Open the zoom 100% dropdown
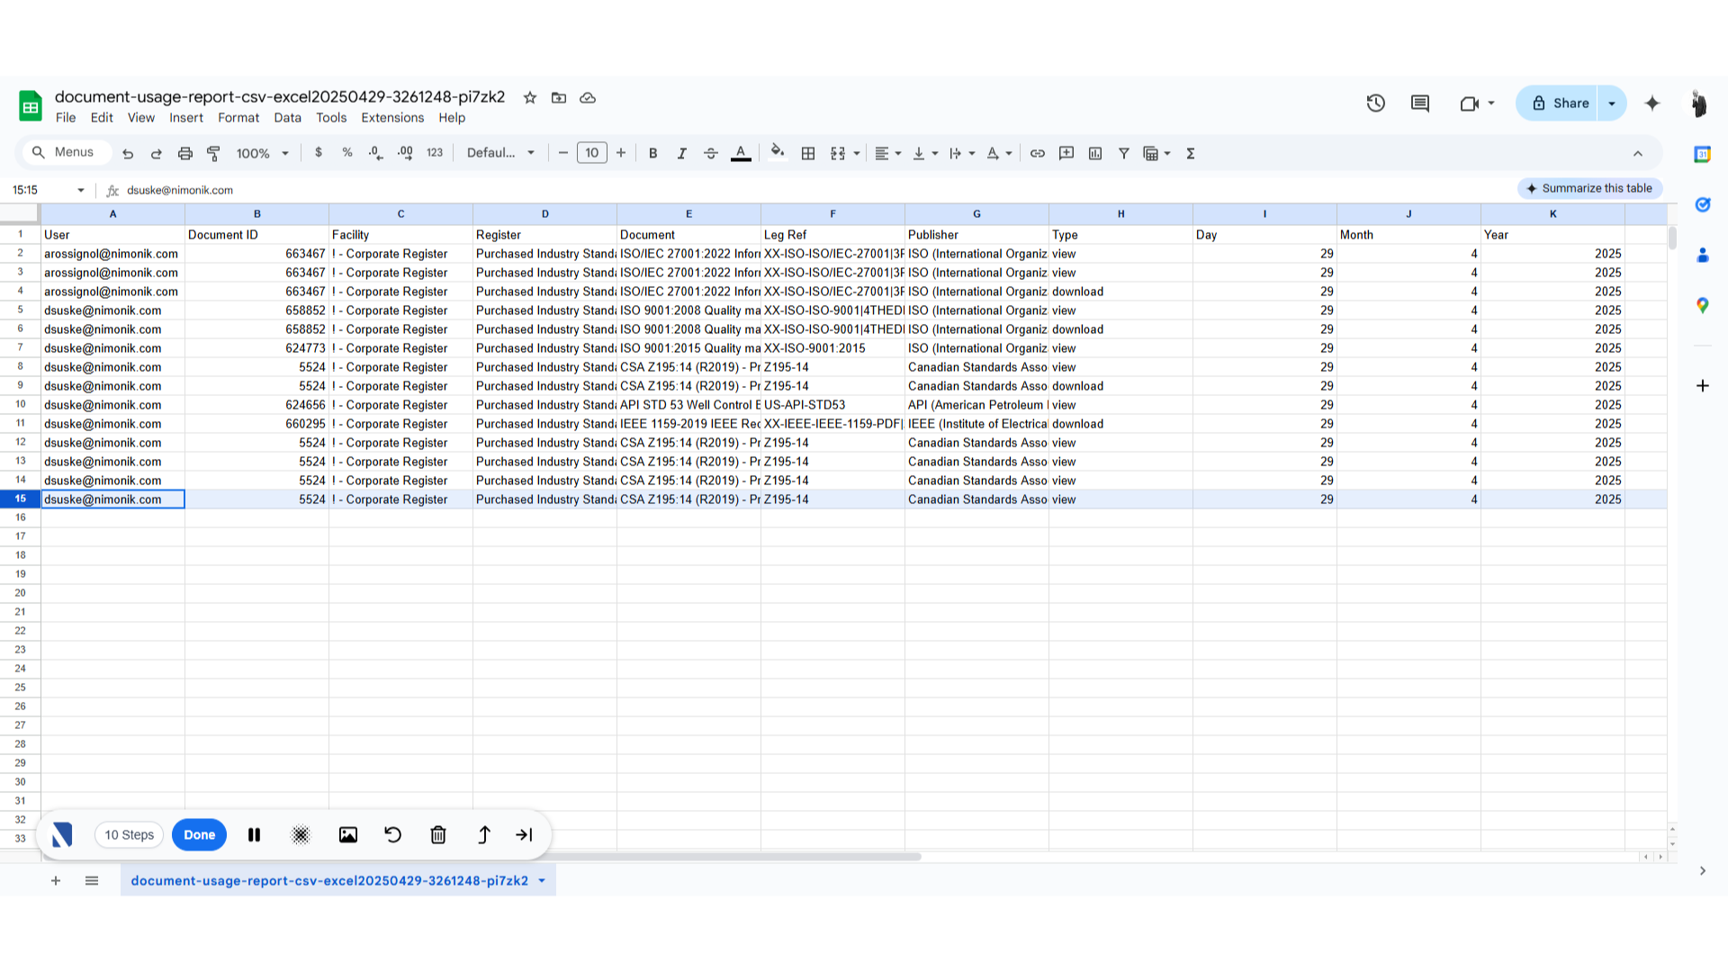This screenshot has height=972, width=1728. coord(262,153)
